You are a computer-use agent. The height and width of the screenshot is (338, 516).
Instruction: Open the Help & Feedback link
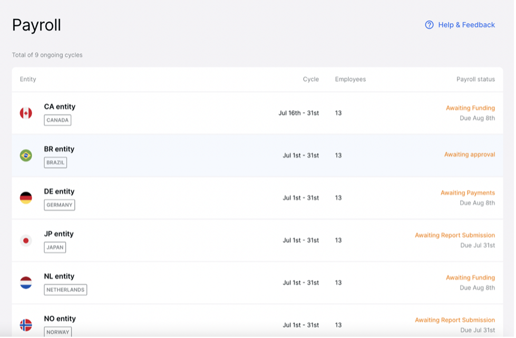pyautogui.click(x=466, y=25)
